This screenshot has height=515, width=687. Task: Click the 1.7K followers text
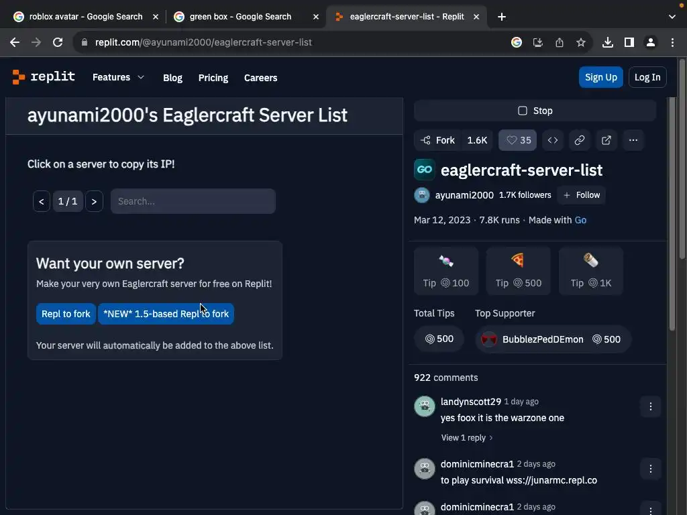pos(525,195)
